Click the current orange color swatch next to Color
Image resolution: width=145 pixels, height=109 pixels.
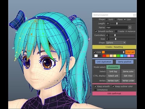(x=103, y=52)
